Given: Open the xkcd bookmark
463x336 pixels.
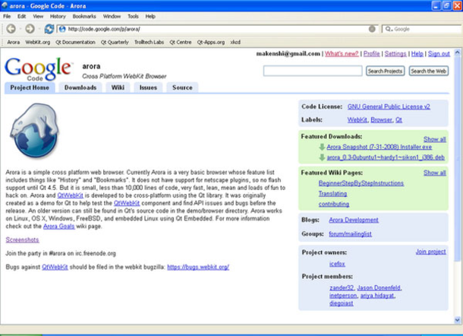Looking at the screenshot, I should (x=235, y=42).
